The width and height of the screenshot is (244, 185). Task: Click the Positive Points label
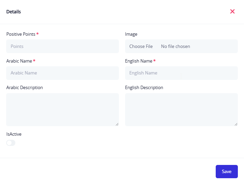tap(21, 34)
